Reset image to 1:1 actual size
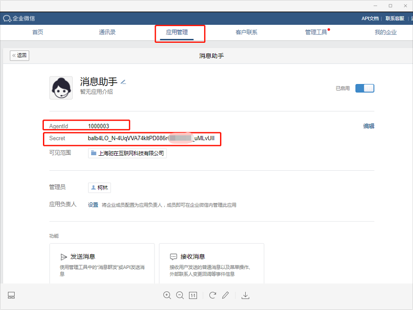This screenshot has height=310, width=413. (193, 295)
